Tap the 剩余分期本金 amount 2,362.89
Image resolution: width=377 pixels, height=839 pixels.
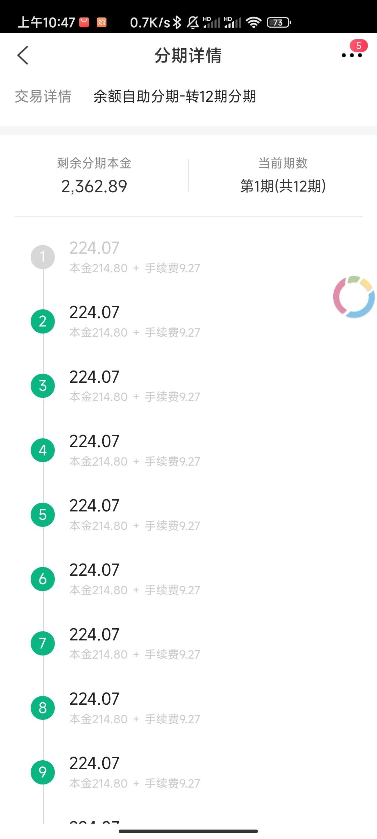pyautogui.click(x=94, y=186)
